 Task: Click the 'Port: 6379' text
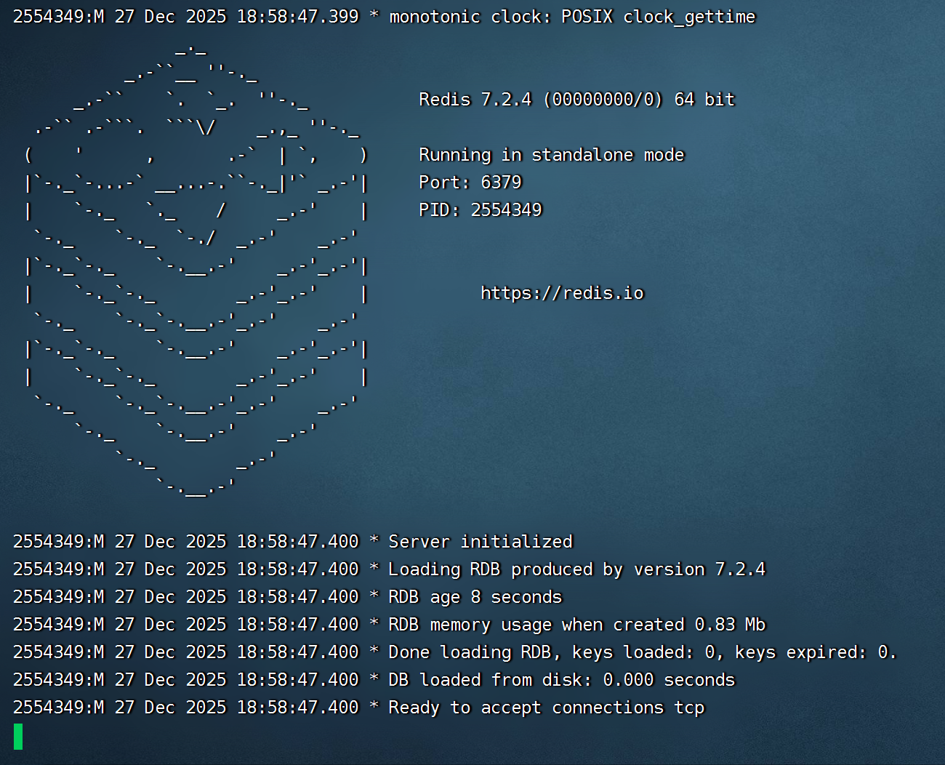[x=470, y=183]
